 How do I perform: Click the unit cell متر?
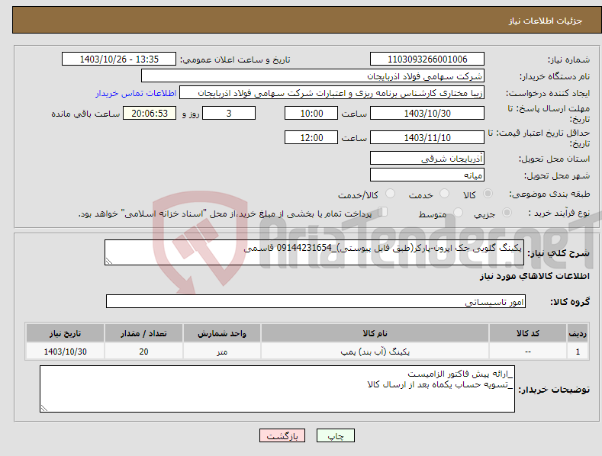(x=222, y=352)
